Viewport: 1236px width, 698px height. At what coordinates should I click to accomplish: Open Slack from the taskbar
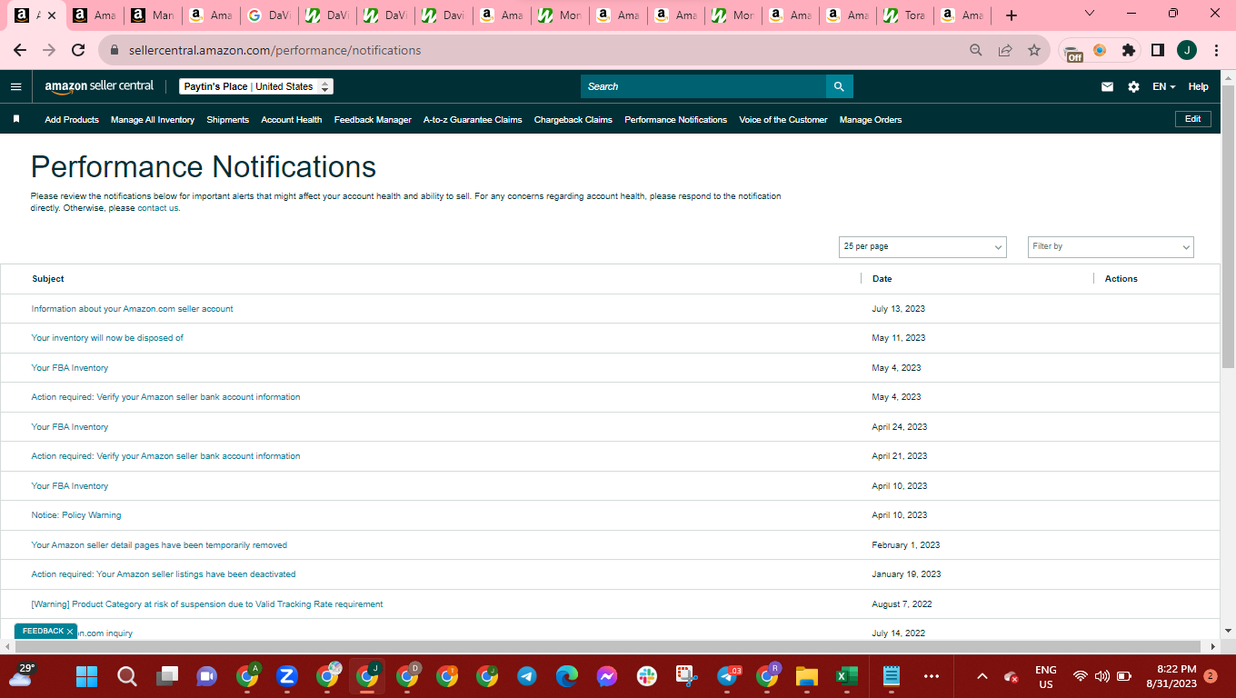click(x=647, y=676)
